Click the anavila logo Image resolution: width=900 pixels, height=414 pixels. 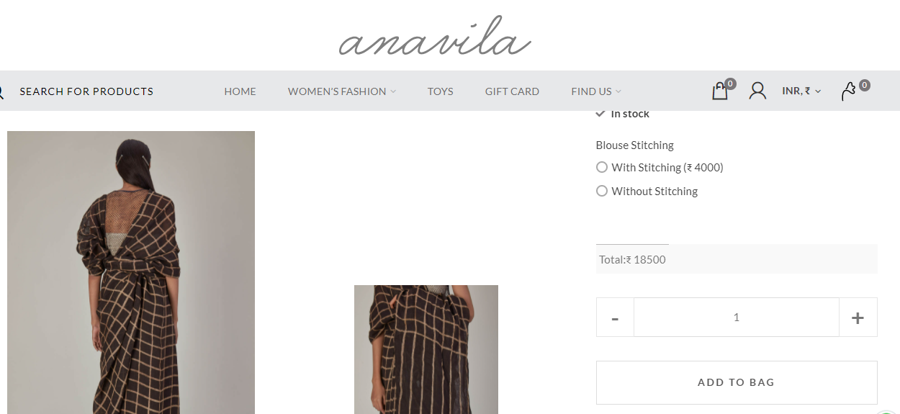[435, 37]
